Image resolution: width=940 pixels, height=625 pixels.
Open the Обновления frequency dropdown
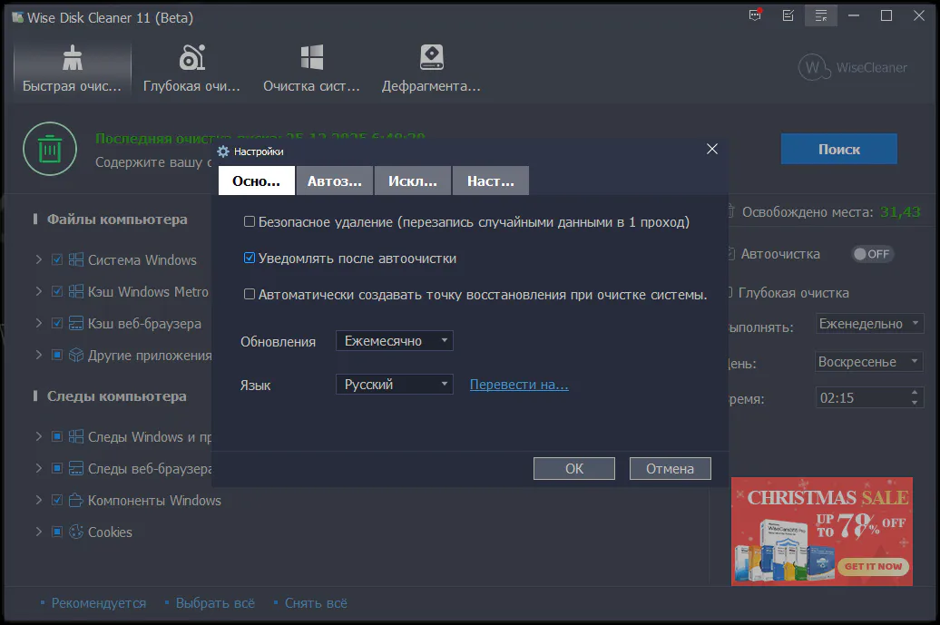394,341
